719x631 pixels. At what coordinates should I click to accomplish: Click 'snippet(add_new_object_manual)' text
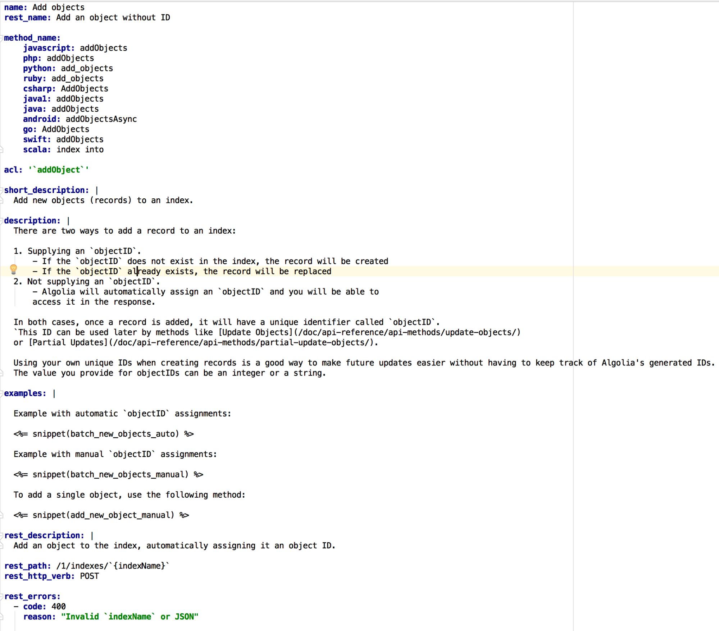(103, 515)
